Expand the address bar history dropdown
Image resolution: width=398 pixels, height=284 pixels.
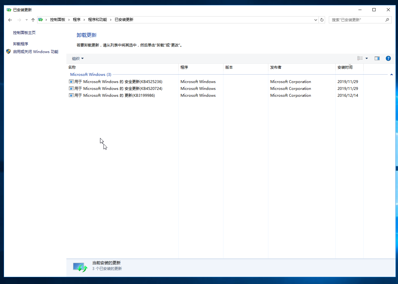[316, 20]
